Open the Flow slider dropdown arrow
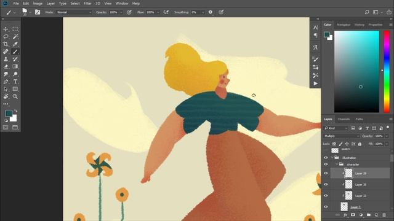 [158, 12]
